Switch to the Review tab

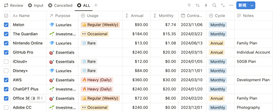pos(14,5)
